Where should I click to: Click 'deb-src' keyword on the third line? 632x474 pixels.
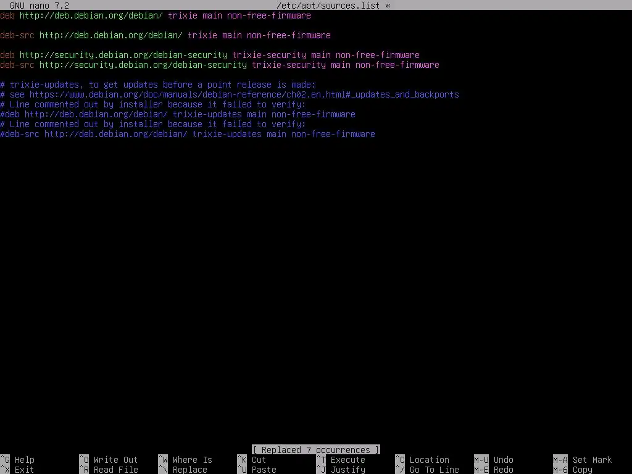click(x=17, y=35)
